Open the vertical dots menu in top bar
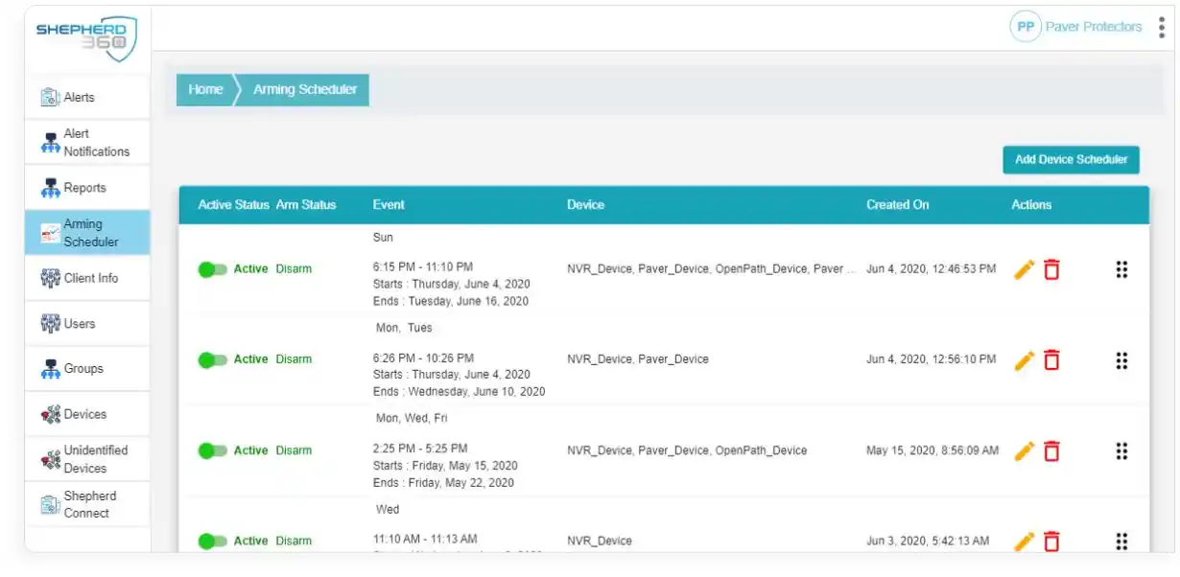The height and width of the screenshot is (577, 1180). tap(1162, 27)
